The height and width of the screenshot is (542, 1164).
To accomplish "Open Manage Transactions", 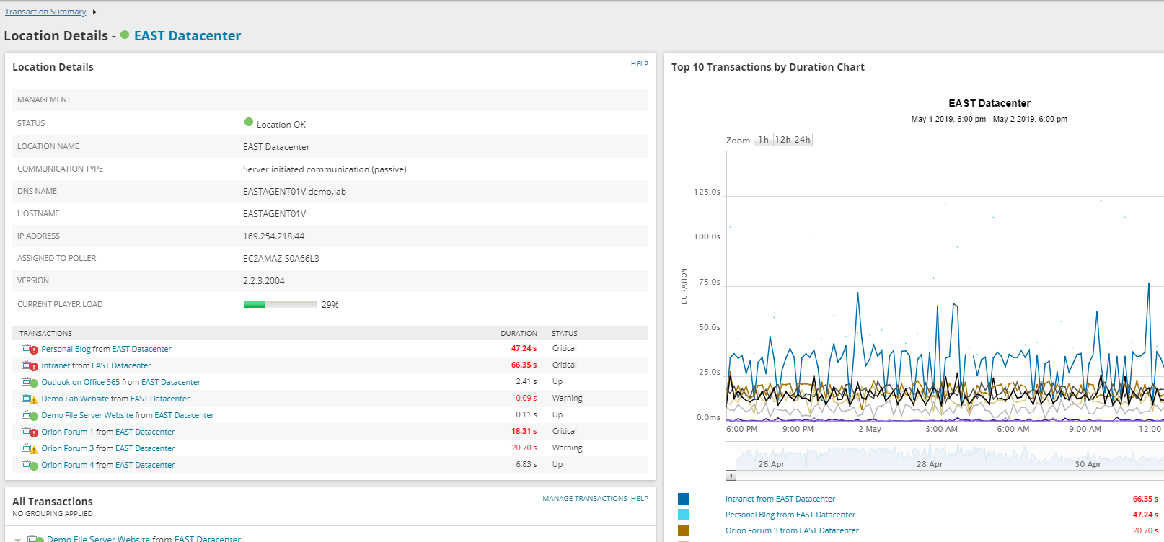I will (584, 499).
